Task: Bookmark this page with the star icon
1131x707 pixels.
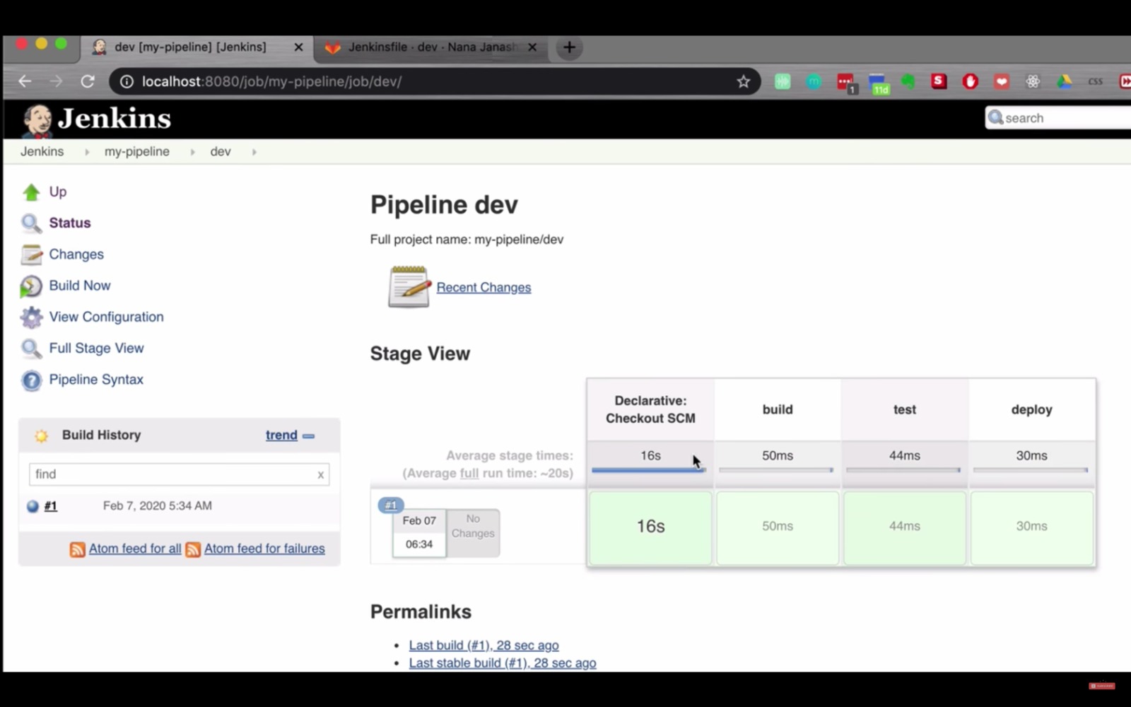Action: coord(743,81)
